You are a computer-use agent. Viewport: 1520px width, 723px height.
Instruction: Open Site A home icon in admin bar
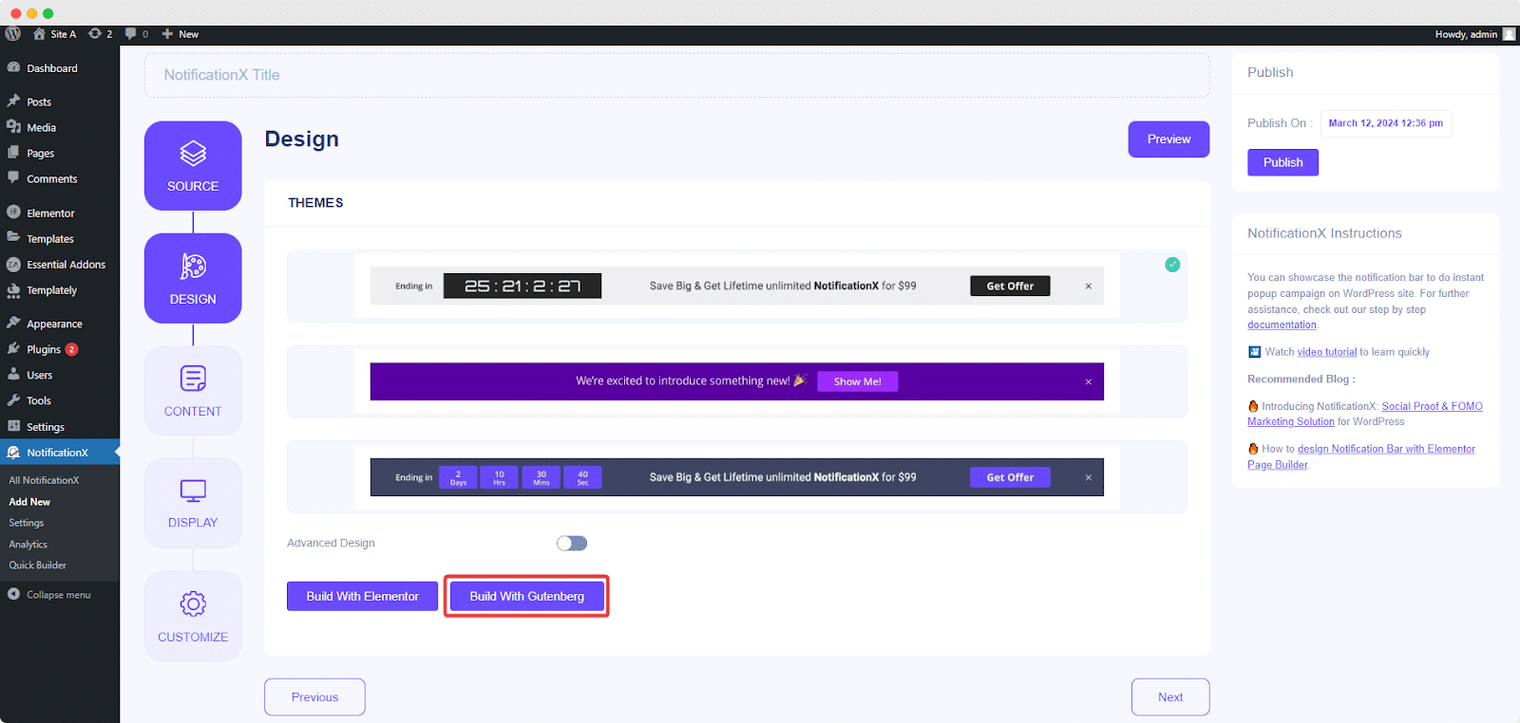39,33
